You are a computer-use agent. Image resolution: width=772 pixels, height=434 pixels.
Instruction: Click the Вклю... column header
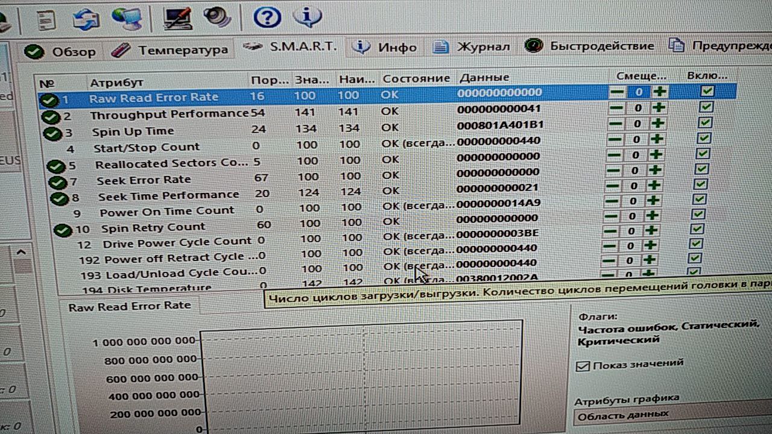pyautogui.click(x=707, y=75)
